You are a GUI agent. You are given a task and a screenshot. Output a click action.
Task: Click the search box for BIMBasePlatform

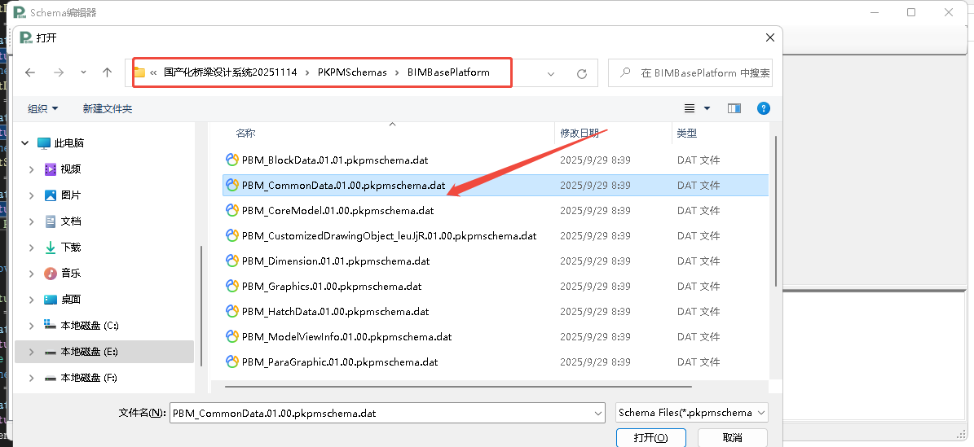(x=690, y=72)
